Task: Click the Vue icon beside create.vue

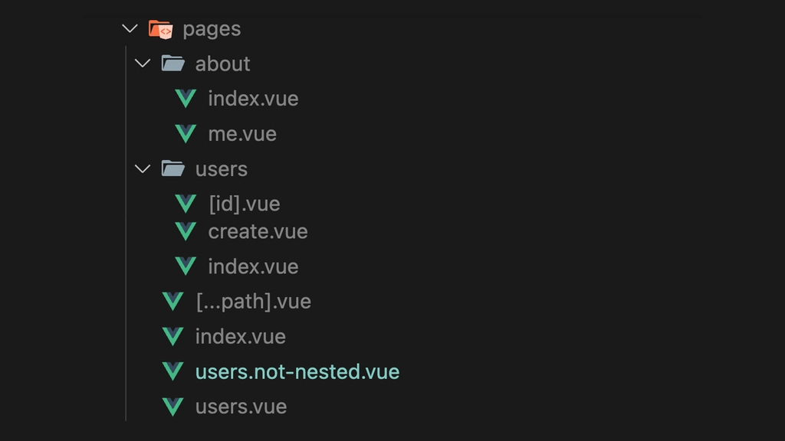Action: coord(184,230)
